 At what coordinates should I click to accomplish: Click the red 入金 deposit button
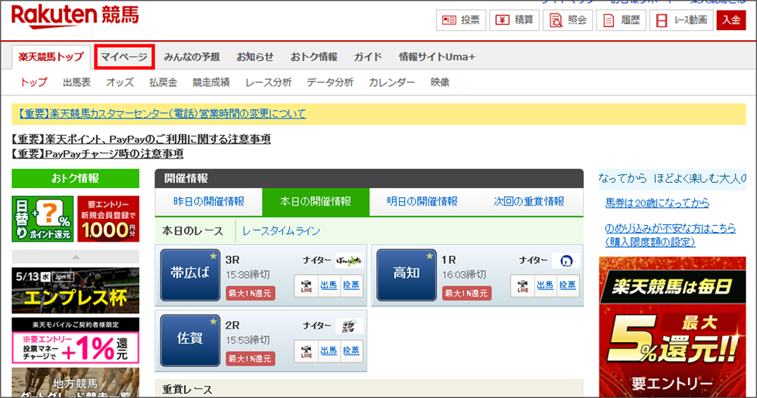pyautogui.click(x=731, y=20)
